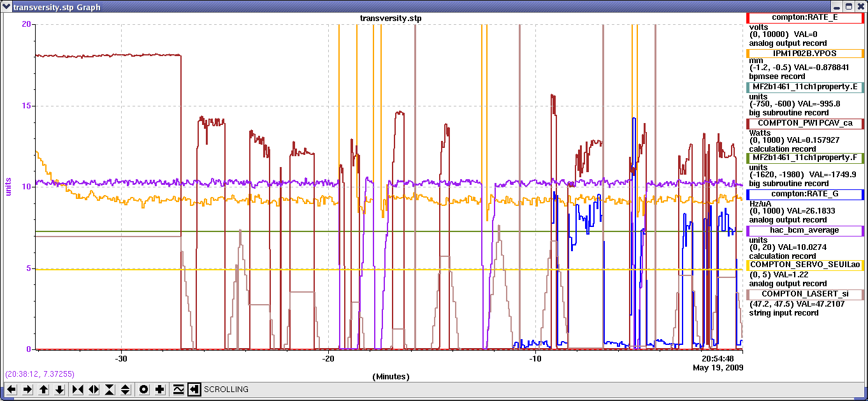
Task: Minimize the transversity.stp Graph window
Action: click(x=837, y=6)
